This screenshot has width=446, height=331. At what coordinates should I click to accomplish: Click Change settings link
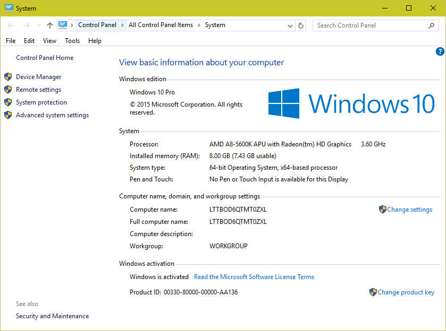[410, 210]
